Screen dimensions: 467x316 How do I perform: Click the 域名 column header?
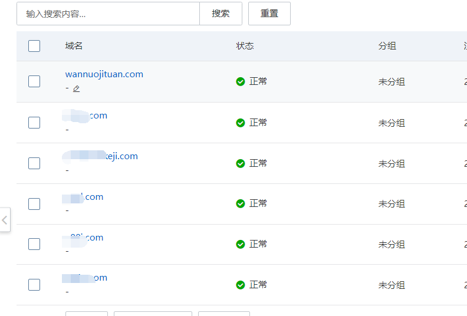[74, 46]
